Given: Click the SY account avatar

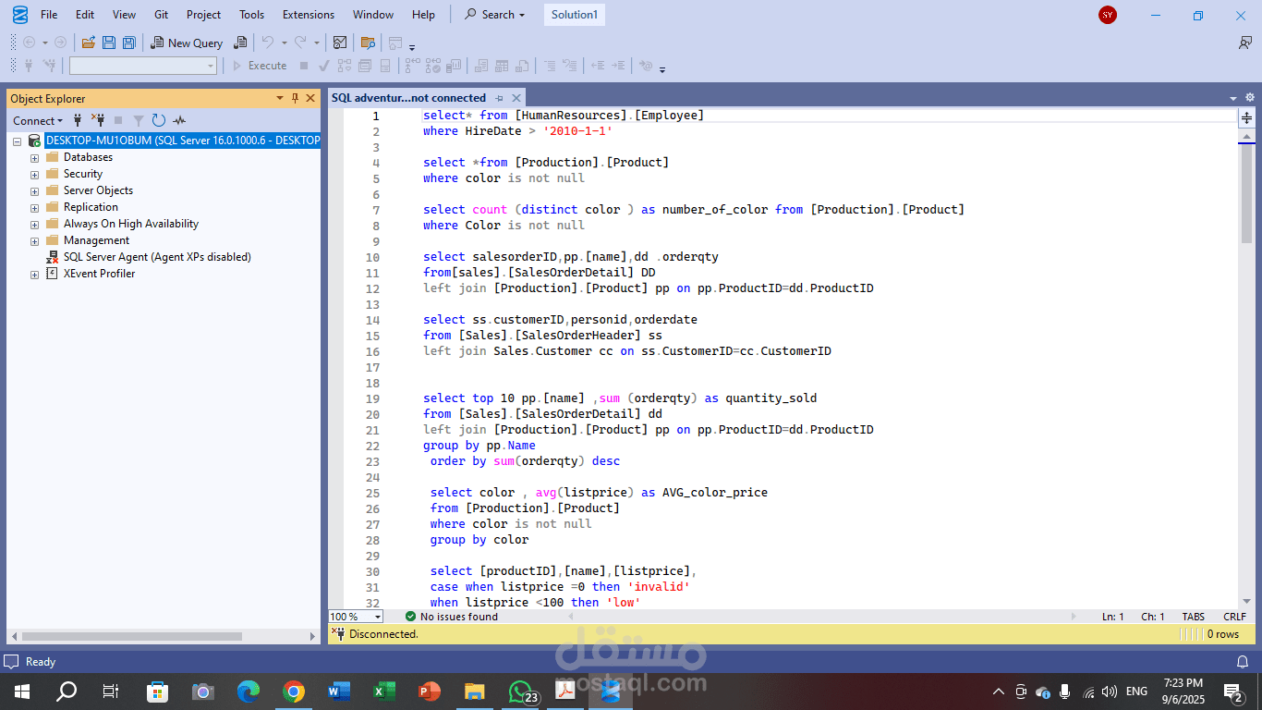Looking at the screenshot, I should tap(1108, 15).
